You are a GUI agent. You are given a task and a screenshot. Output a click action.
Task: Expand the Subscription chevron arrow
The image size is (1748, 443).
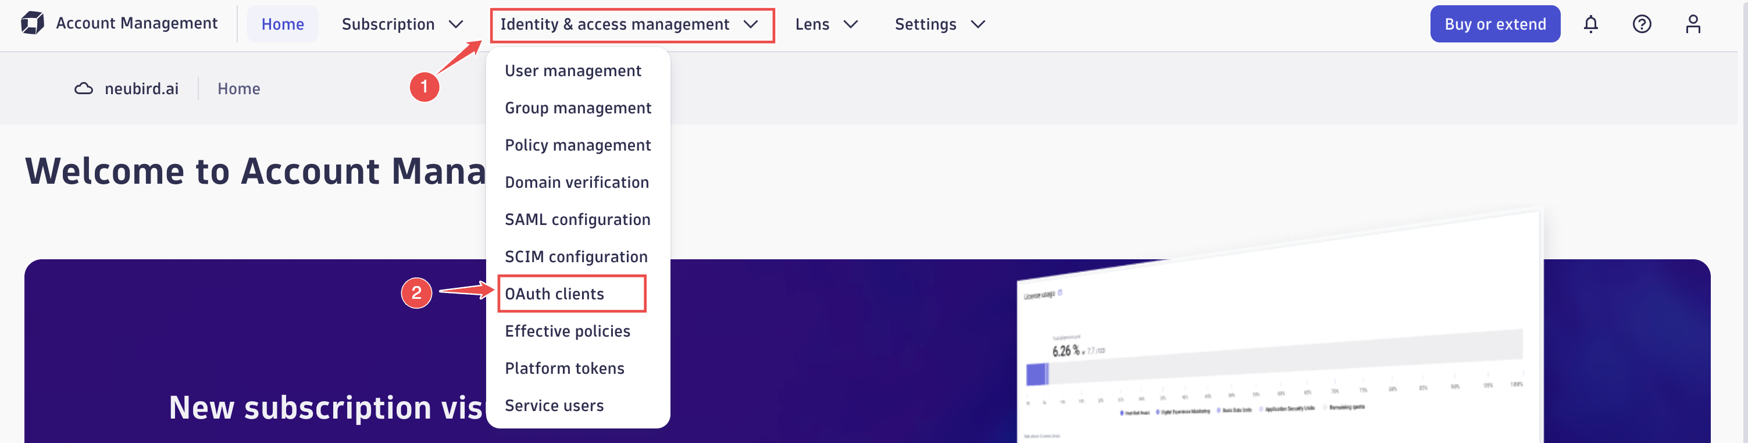coord(456,24)
